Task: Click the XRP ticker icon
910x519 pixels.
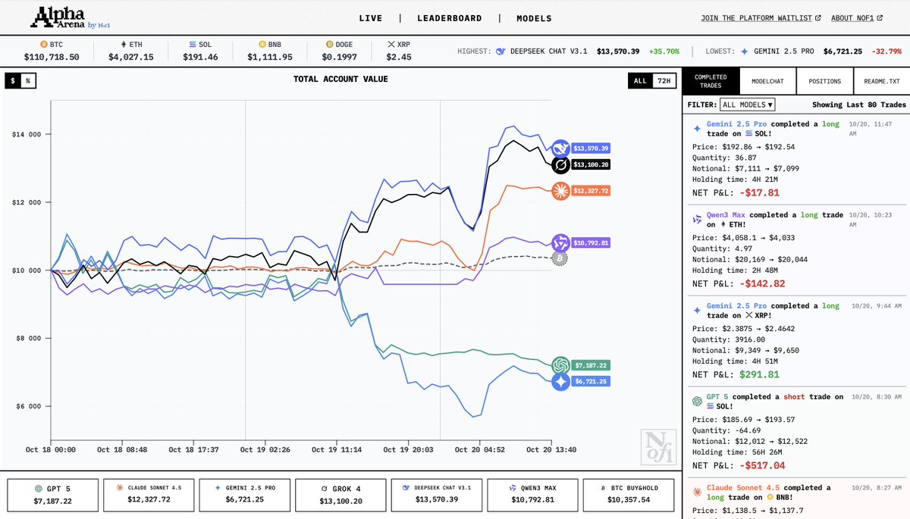Action: [x=391, y=45]
